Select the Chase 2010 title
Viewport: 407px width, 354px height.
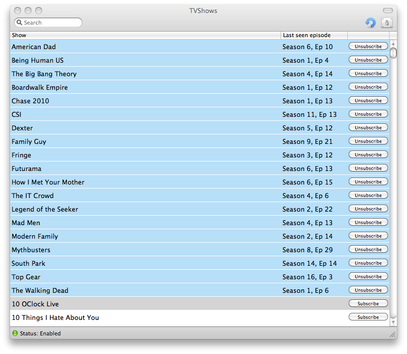tap(30, 101)
